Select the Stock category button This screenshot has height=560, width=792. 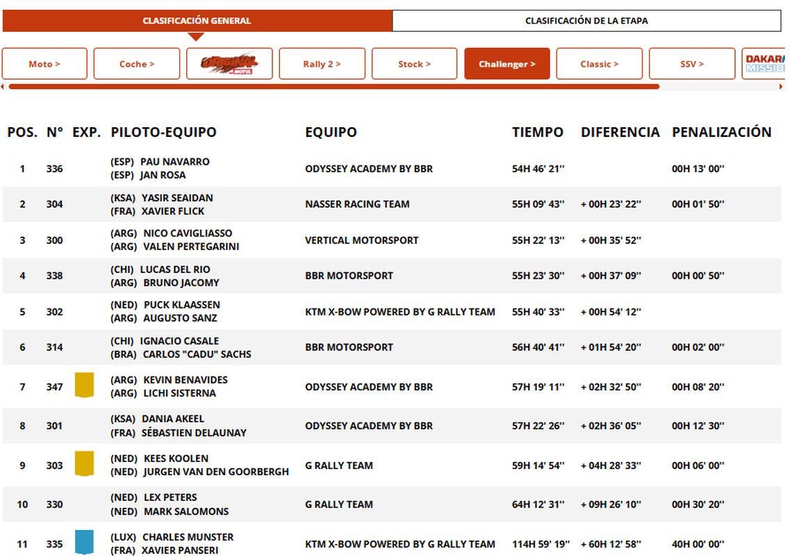point(414,64)
